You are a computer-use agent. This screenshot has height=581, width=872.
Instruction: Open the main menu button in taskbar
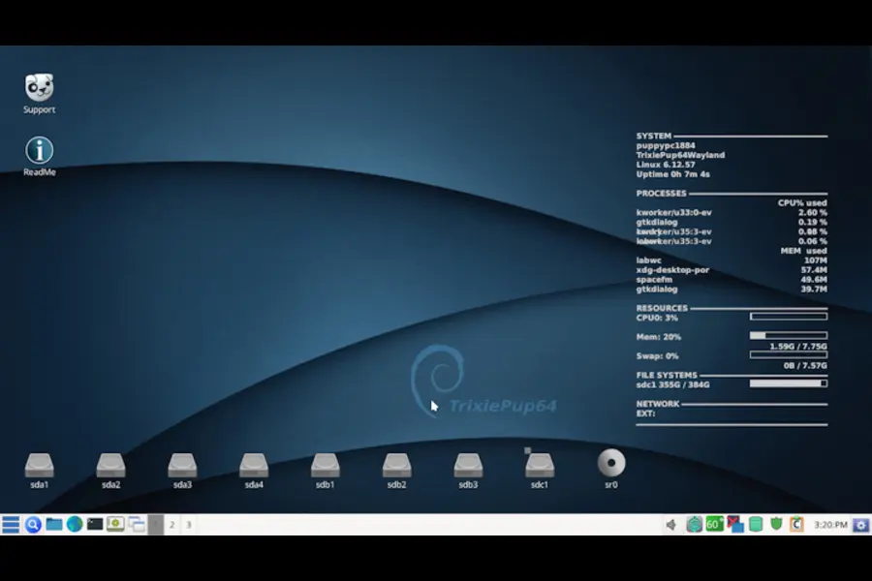pos(11,524)
